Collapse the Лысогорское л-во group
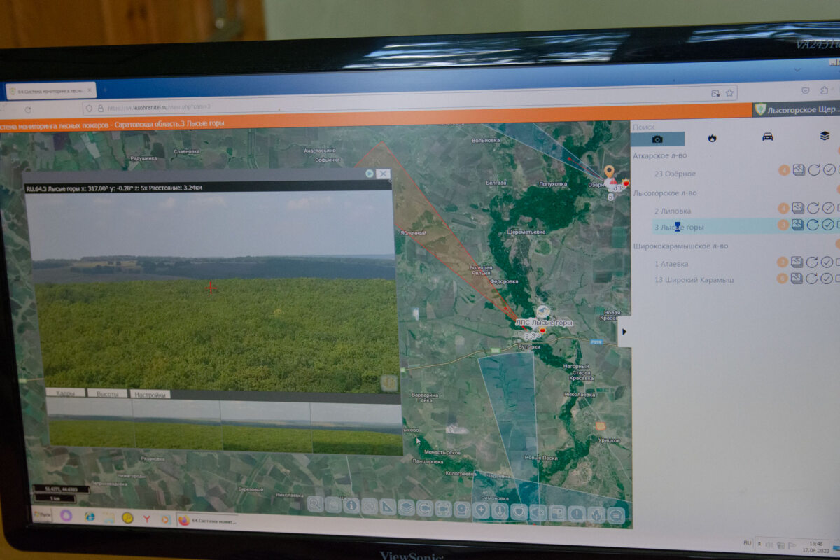The width and height of the screenshot is (840, 560). (665, 192)
